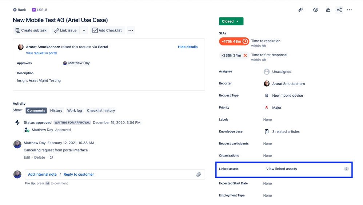Click the Expected Start Date None value

(267, 183)
